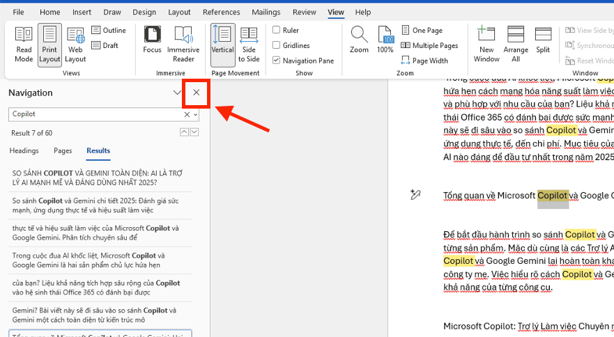
Task: Arrange All windows
Action: 516,45
